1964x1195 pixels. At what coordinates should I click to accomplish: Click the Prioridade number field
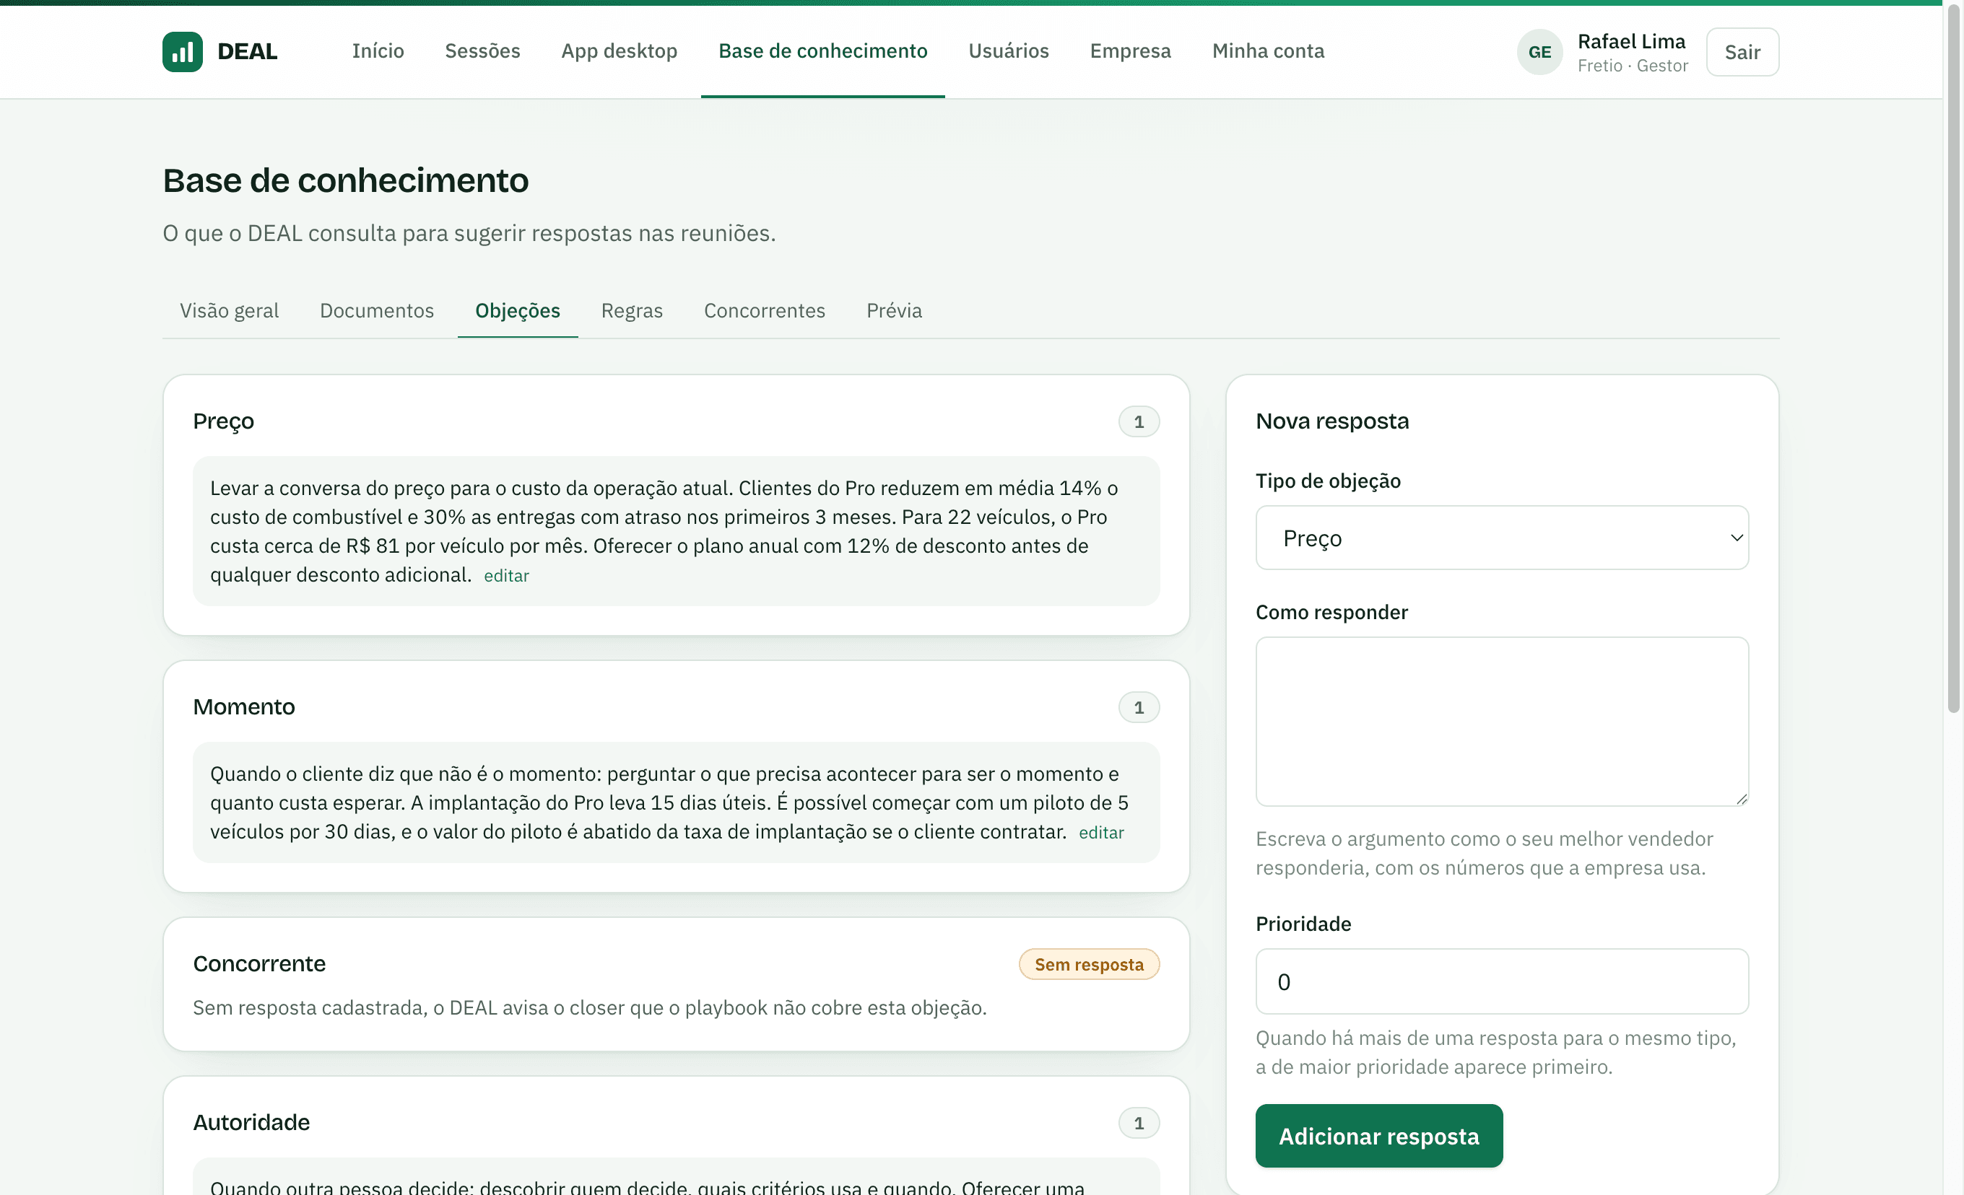tap(1502, 981)
